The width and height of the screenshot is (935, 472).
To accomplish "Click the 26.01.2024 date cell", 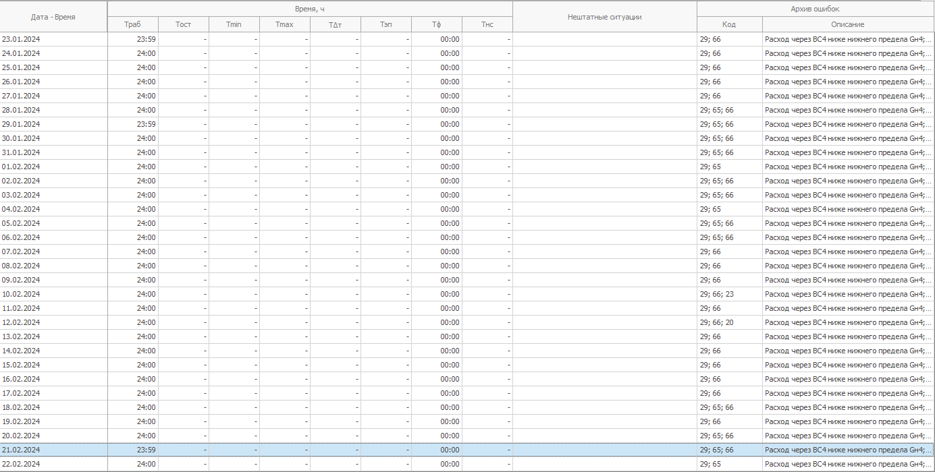I will 53,82.
